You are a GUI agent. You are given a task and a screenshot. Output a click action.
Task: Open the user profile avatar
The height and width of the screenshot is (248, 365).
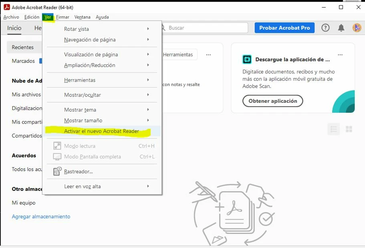click(357, 28)
